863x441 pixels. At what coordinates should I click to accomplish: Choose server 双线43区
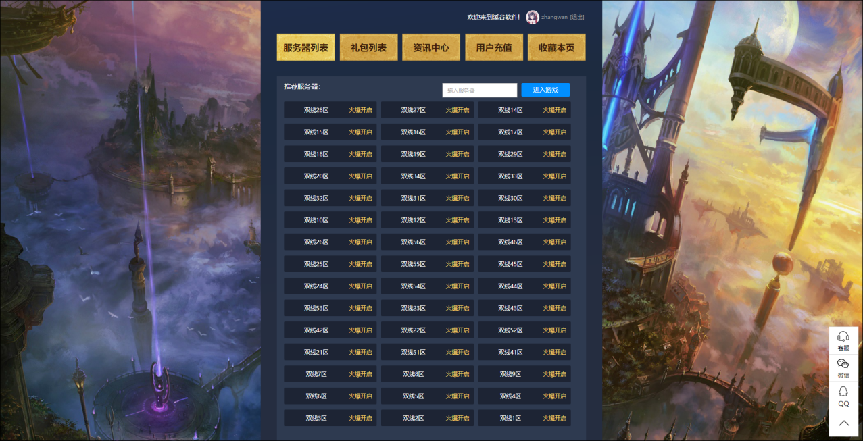[524, 308]
